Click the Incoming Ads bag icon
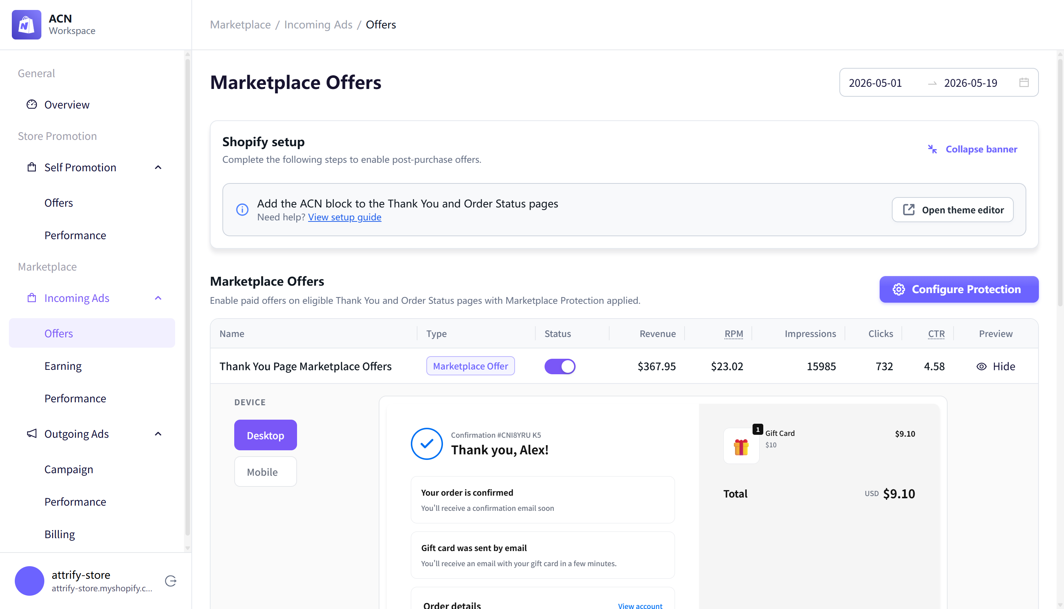Viewport: 1064px width, 609px height. (32, 297)
